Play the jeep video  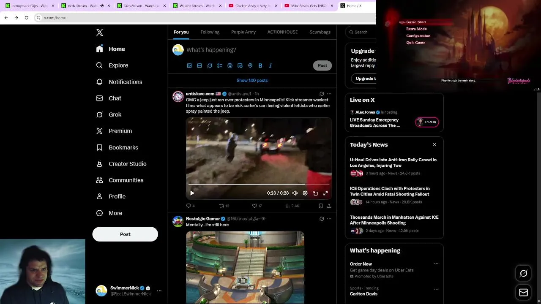click(192, 193)
